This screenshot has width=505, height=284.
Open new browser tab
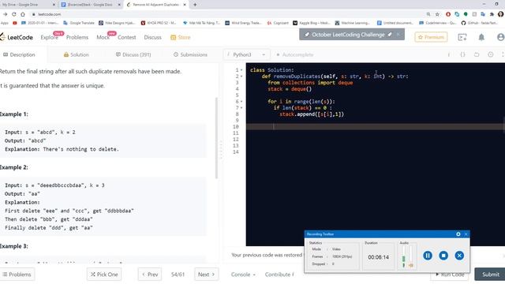tap(195, 5)
